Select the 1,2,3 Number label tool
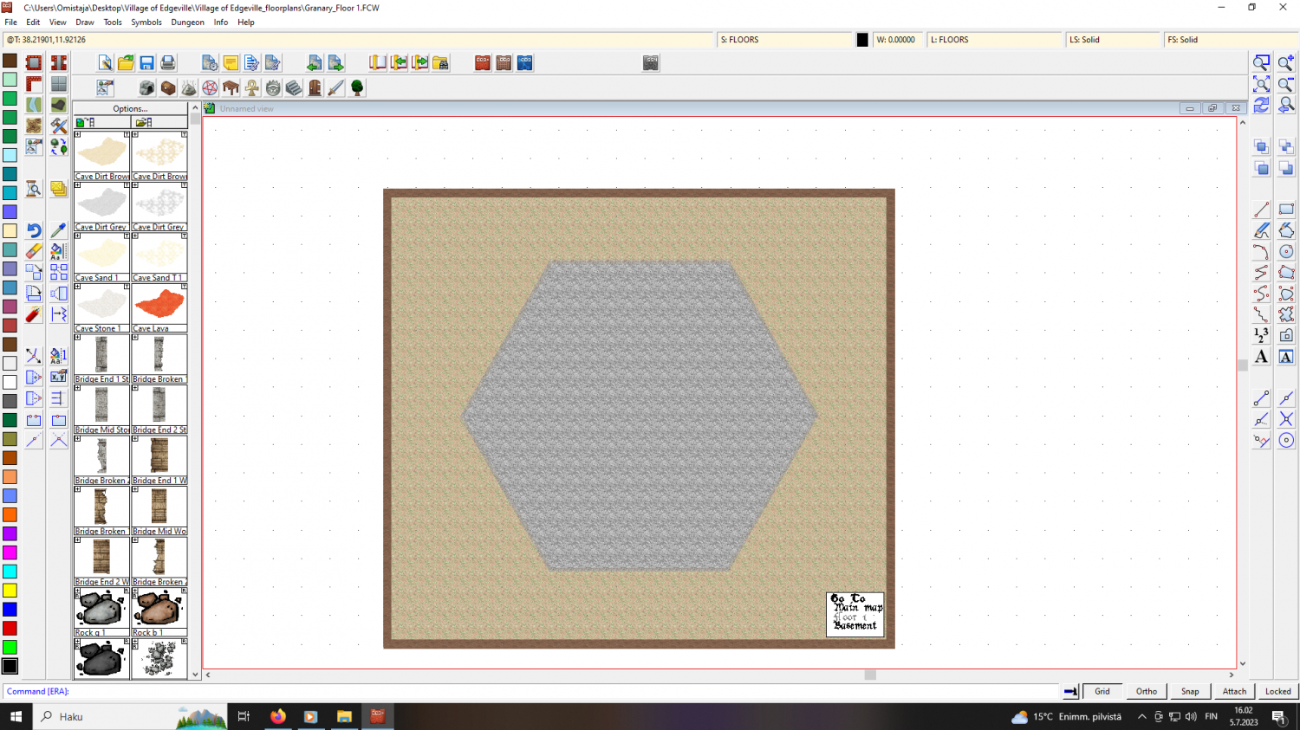 point(1262,335)
